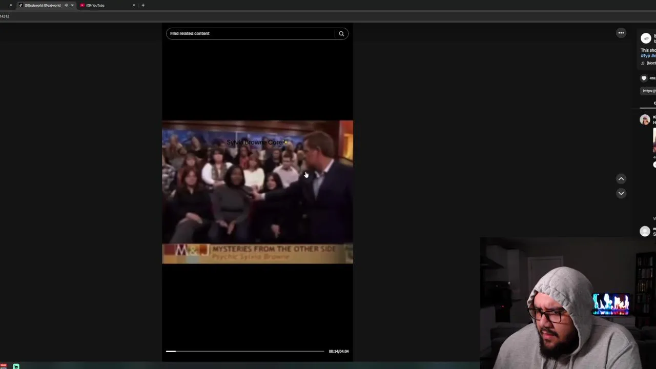Click the red icon at taskbar left
Viewport: 656px width, 369px height.
point(3,366)
